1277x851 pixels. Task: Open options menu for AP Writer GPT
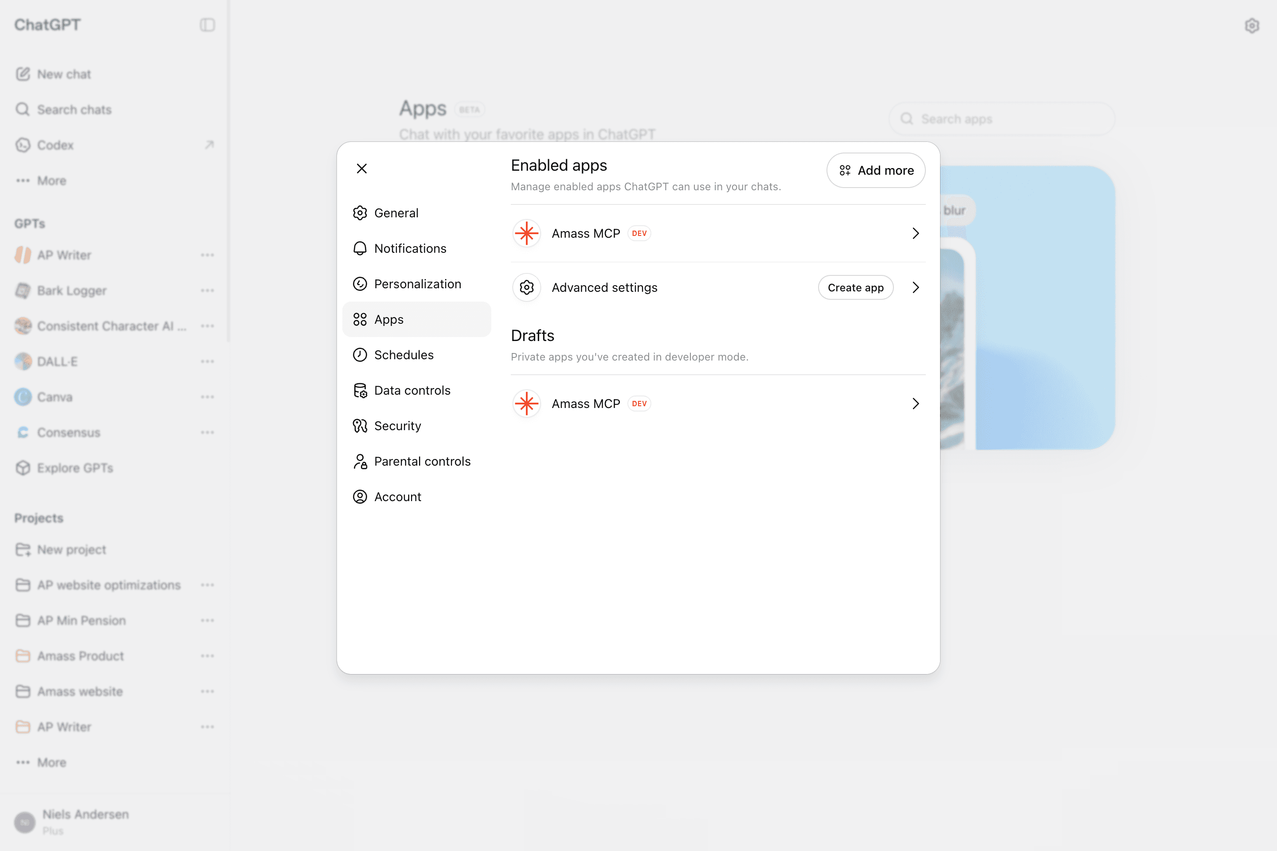pyautogui.click(x=208, y=255)
